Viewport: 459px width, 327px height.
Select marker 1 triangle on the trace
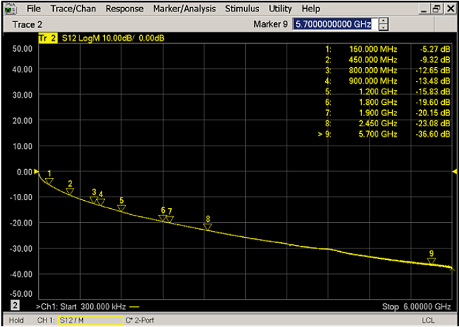click(49, 181)
